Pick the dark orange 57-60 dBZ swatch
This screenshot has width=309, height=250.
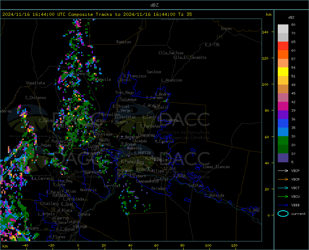coord(283,54)
